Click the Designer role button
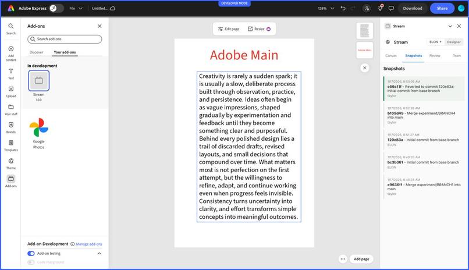 coord(454,42)
